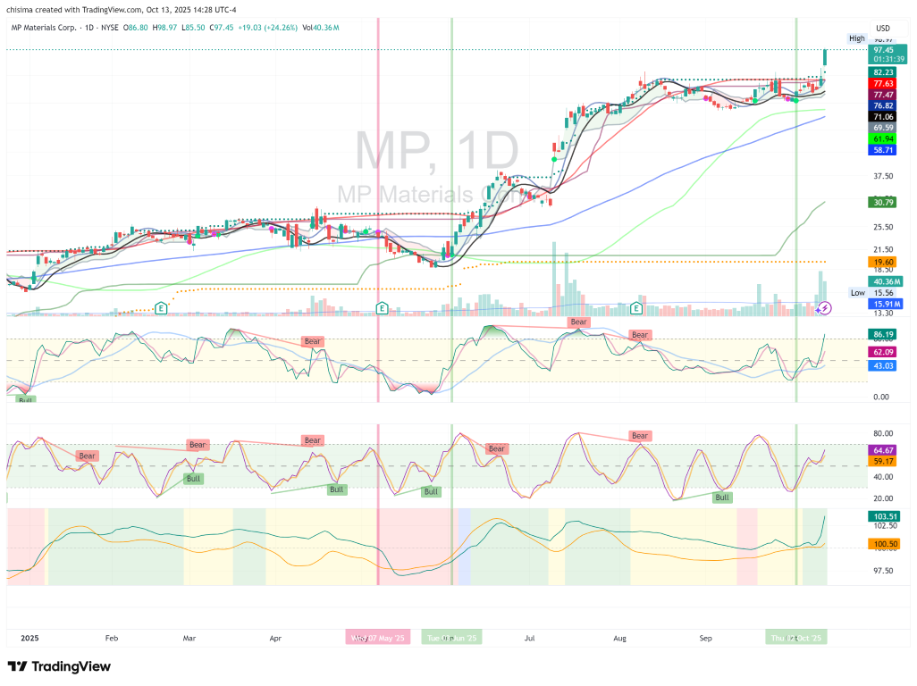This screenshot has width=917, height=686.
Task: Click the dark blue 76.82 label
Action: 883,105
